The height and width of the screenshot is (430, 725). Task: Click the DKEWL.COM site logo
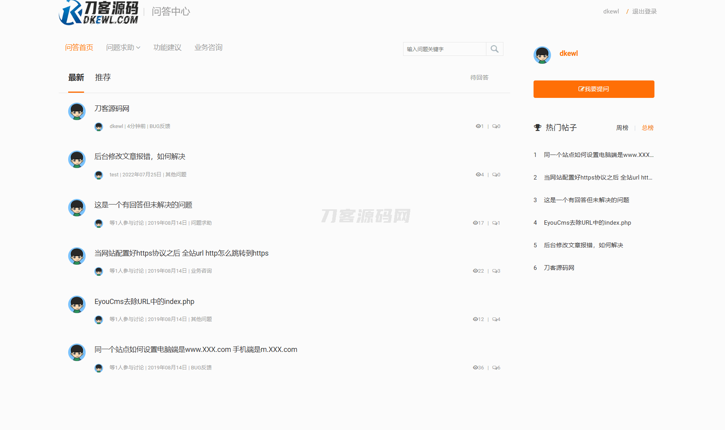99,13
